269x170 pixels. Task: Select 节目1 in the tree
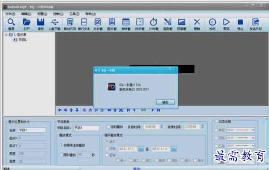coord(22,40)
